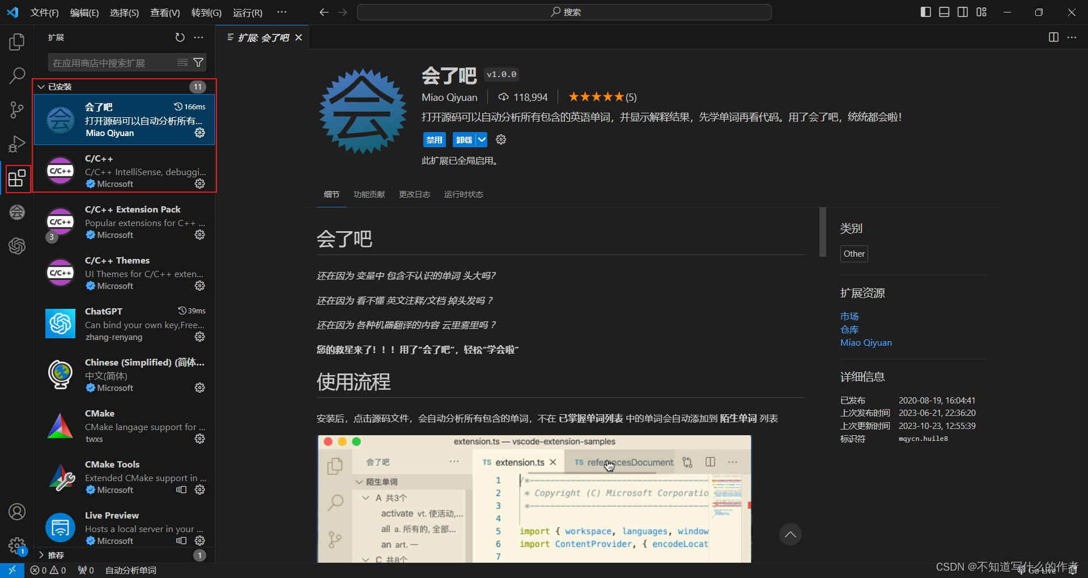This screenshot has width=1088, height=578.
Task: Open extensions view more actions menu
Action: (x=198, y=37)
